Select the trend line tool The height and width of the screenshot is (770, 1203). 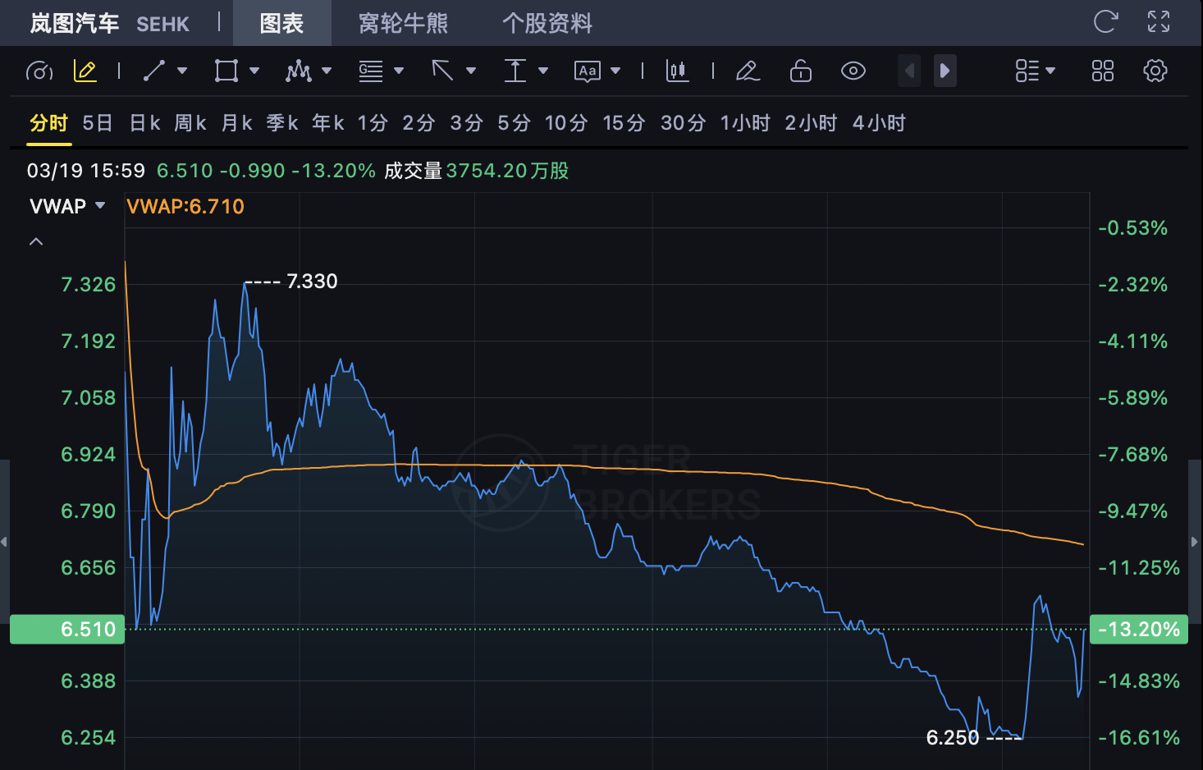click(154, 71)
